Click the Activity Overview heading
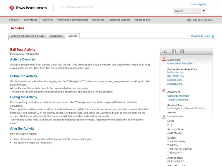The image size is (222, 166). pos(23,59)
